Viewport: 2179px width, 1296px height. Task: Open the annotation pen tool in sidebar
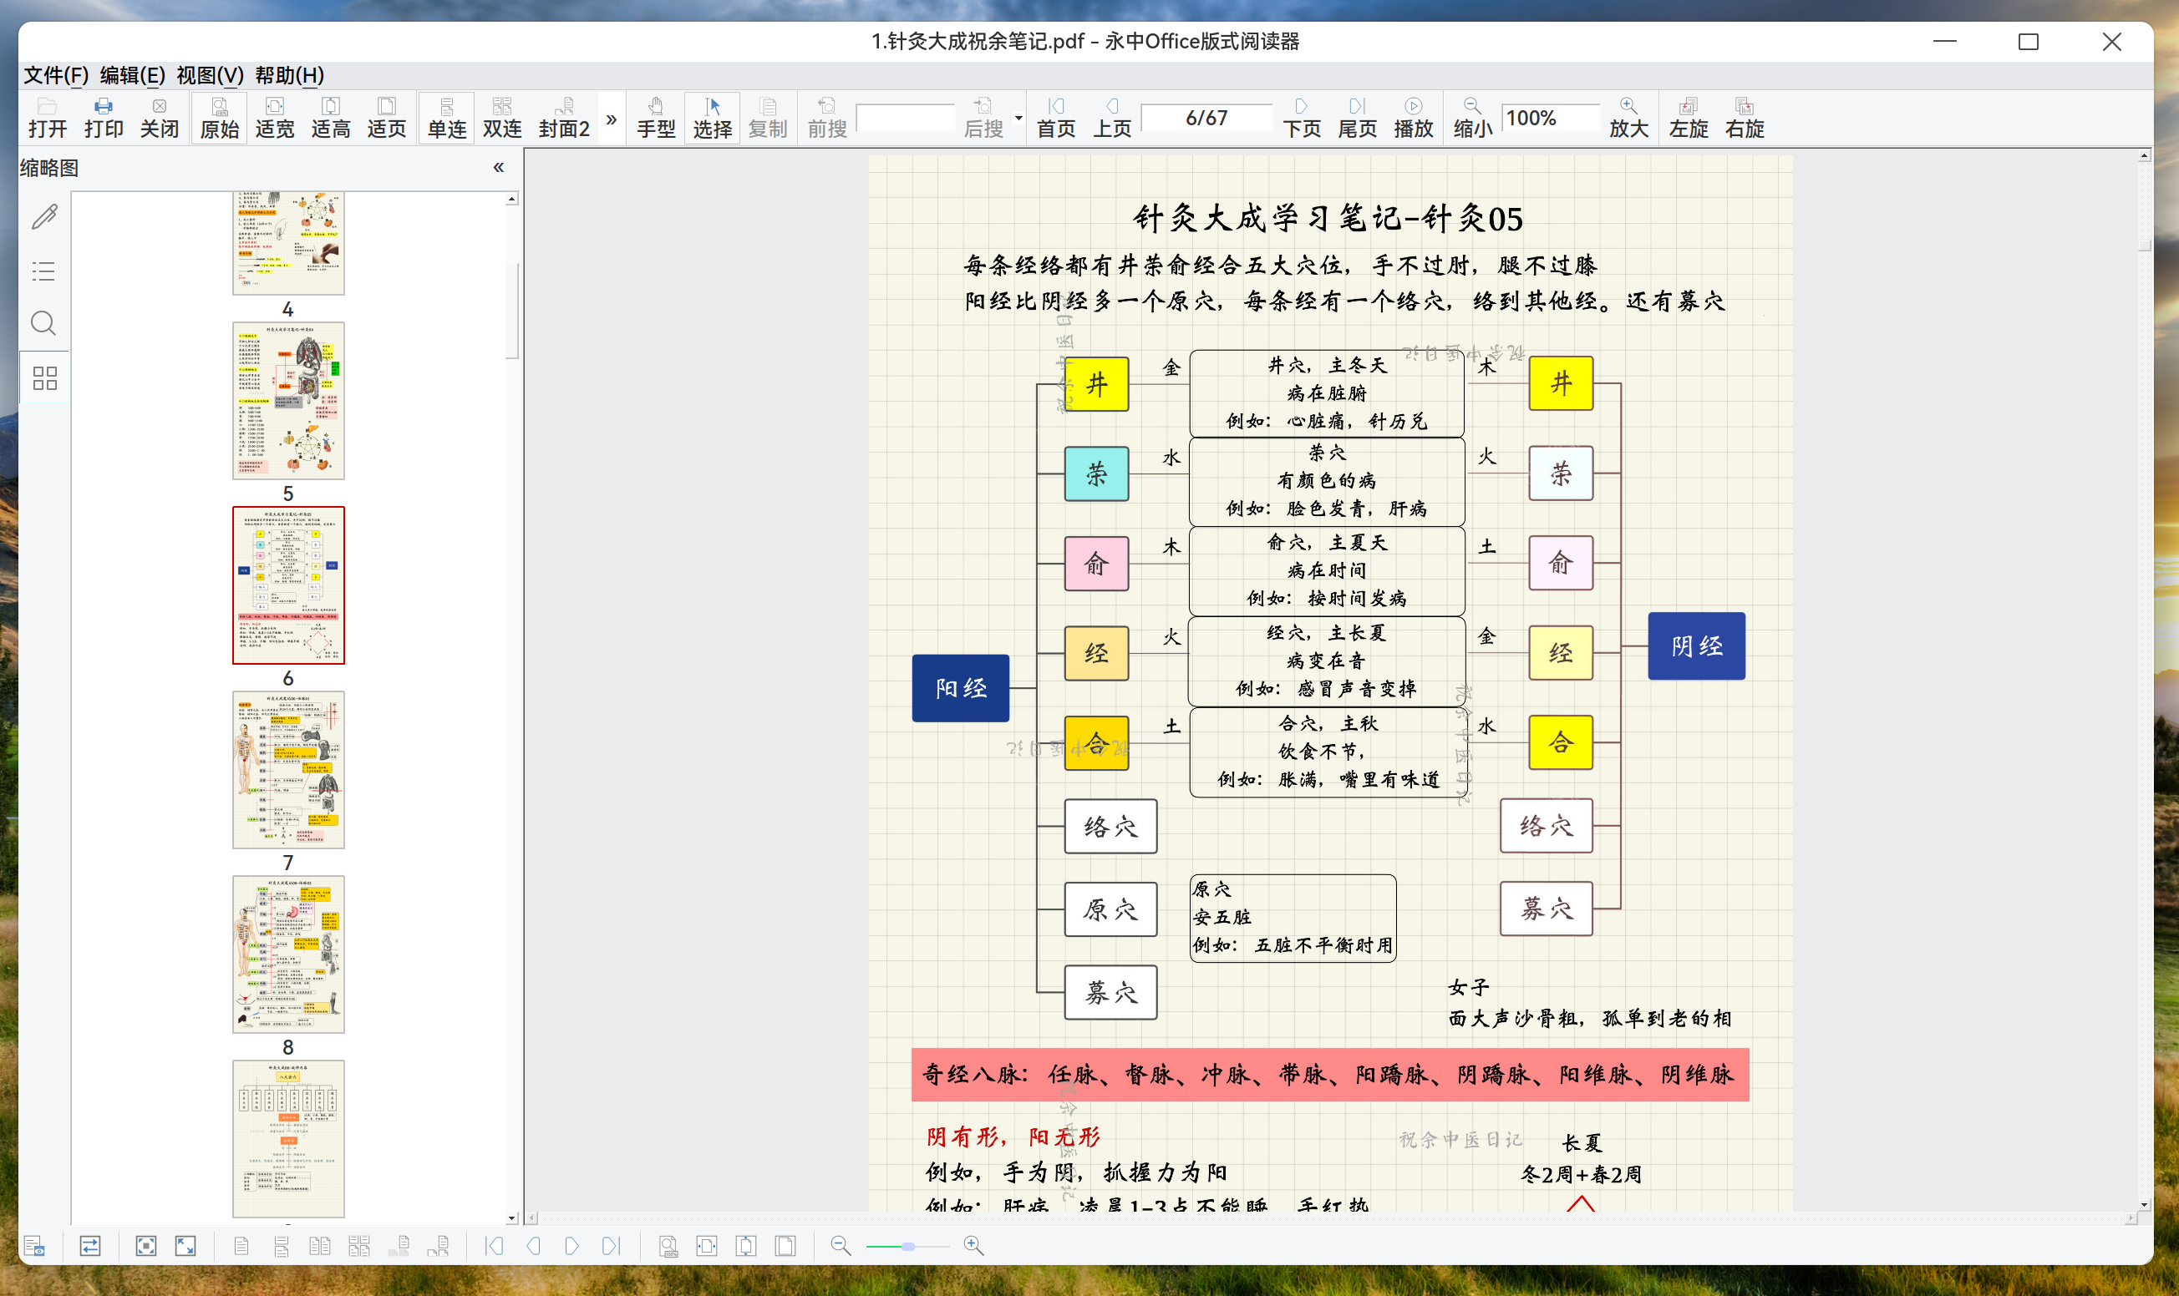[43, 217]
